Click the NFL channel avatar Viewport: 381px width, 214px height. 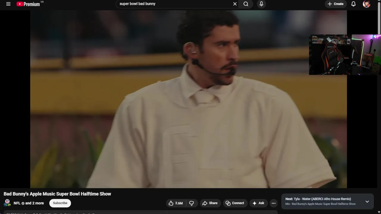(7, 203)
